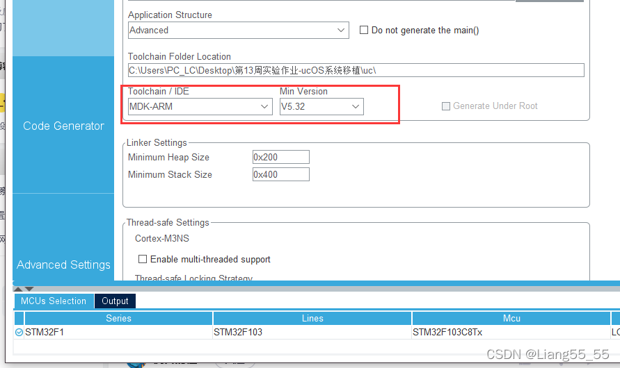Click the check icon beside STM32F1 row
The image size is (620, 368).
point(19,333)
